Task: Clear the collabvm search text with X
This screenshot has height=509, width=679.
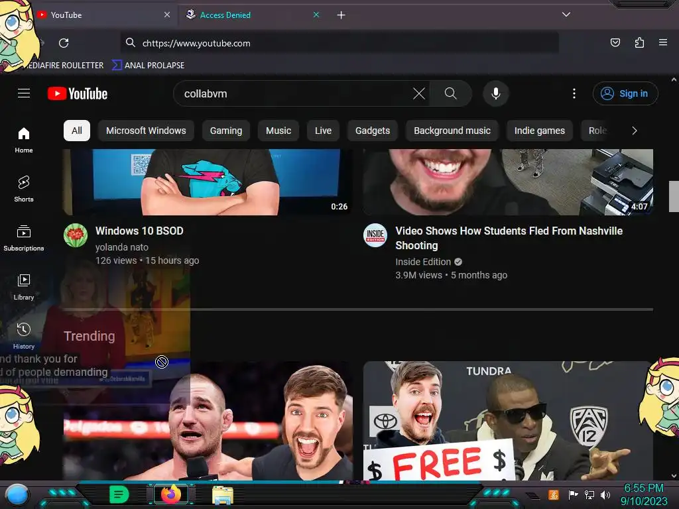Action: 419,93
